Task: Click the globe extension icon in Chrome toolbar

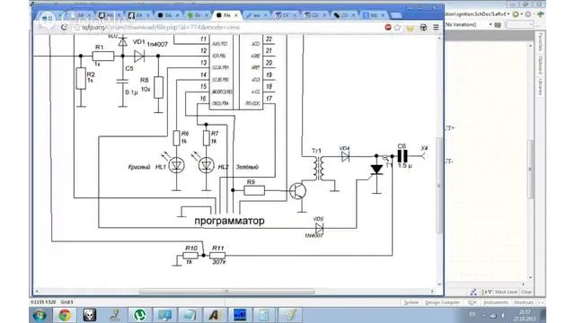Action: click(423, 27)
